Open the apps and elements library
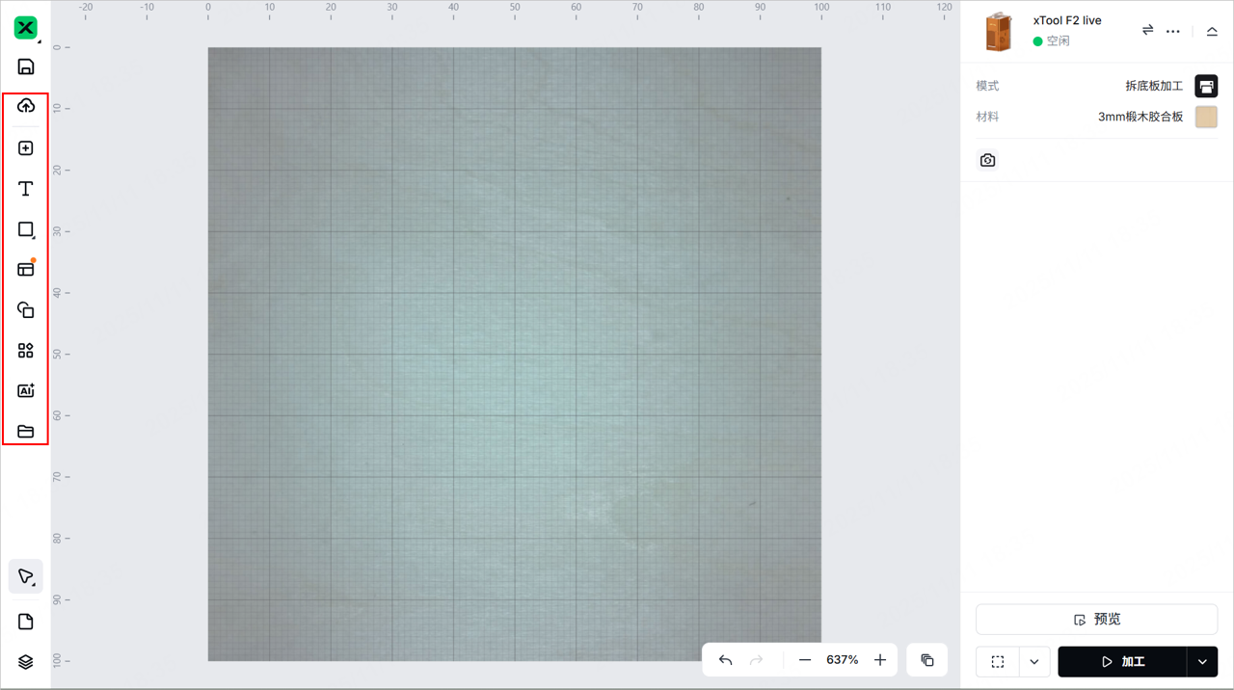The width and height of the screenshot is (1234, 690). pos(26,351)
